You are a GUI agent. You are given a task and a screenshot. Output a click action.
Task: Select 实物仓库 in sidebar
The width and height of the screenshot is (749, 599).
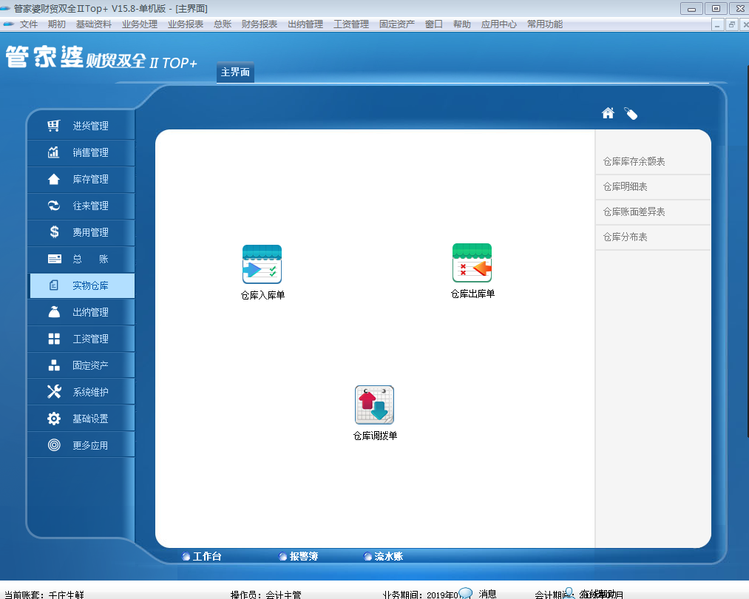81,285
